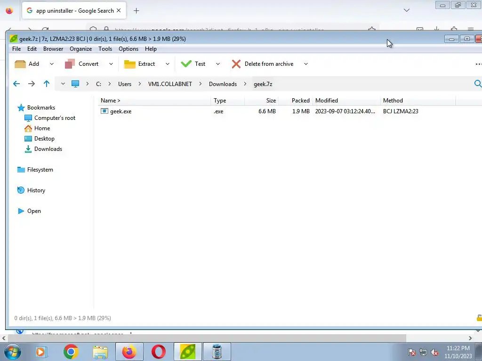This screenshot has width=482, height=361.
Task: Open the Convert dropdown arrow
Action: click(111, 64)
